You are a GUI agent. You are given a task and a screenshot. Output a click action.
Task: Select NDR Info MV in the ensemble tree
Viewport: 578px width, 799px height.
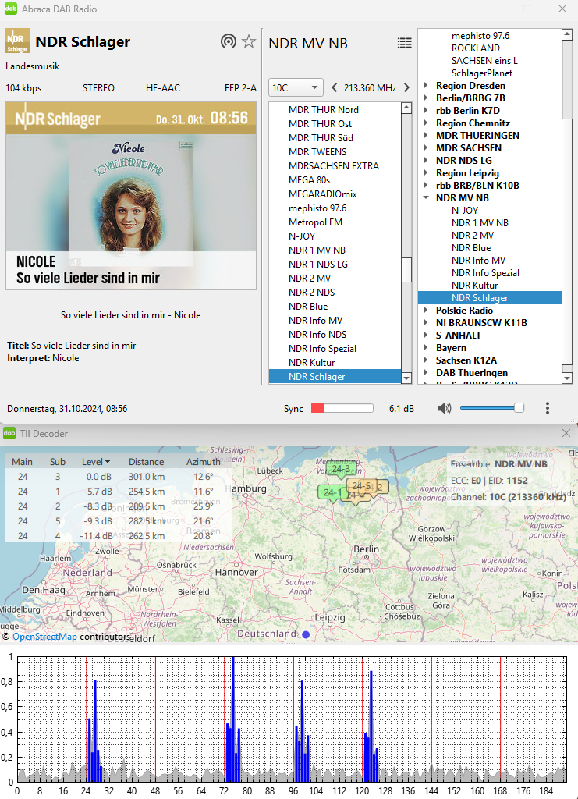[x=478, y=261]
